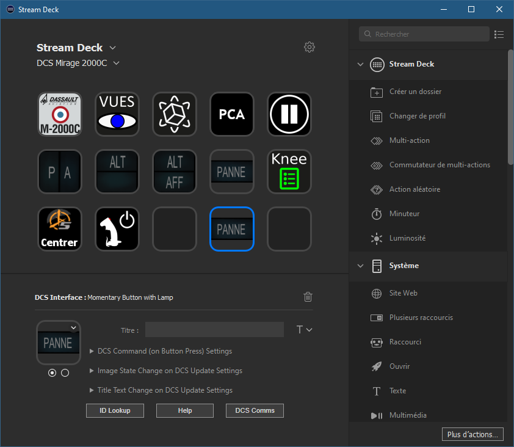
Task: Open the title font T dropdown
Action: pos(304,330)
